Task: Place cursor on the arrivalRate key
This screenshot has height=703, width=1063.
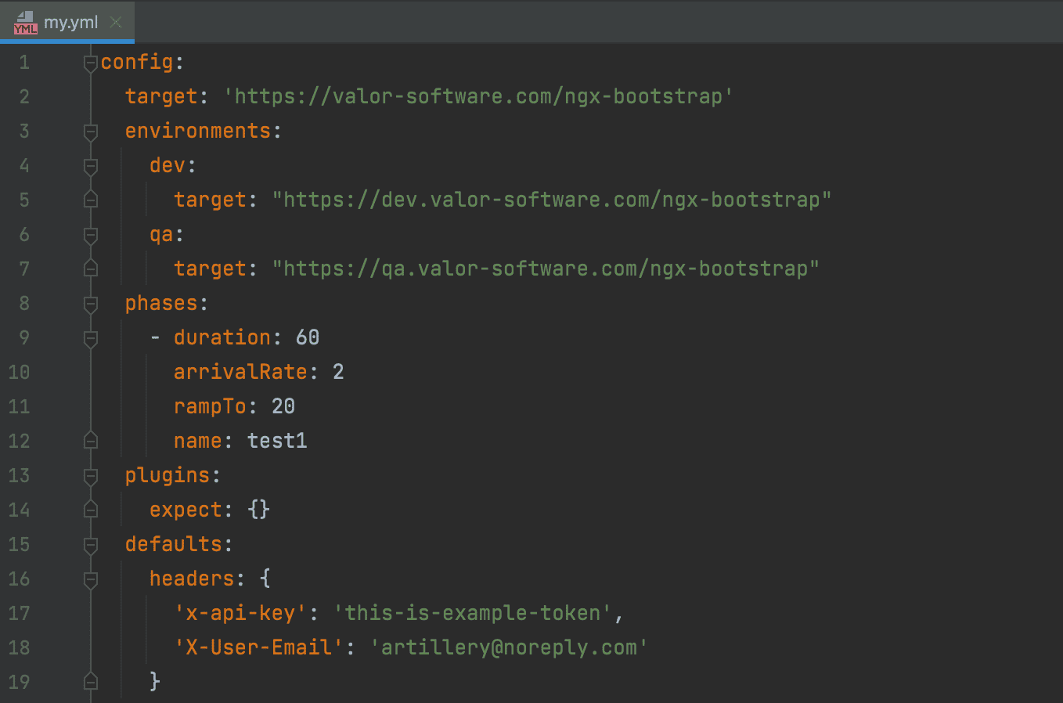Action: click(240, 372)
